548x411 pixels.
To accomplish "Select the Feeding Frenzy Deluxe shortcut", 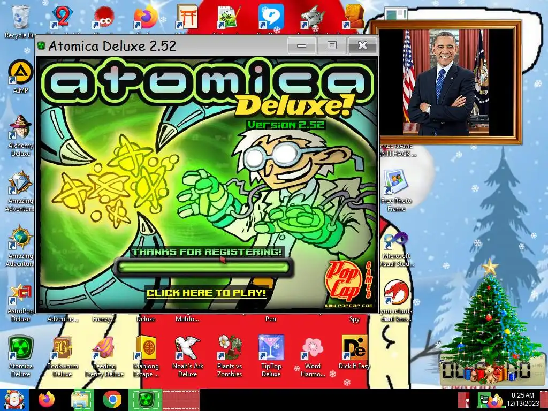I will 104,356.
